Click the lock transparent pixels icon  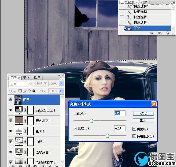20,91
